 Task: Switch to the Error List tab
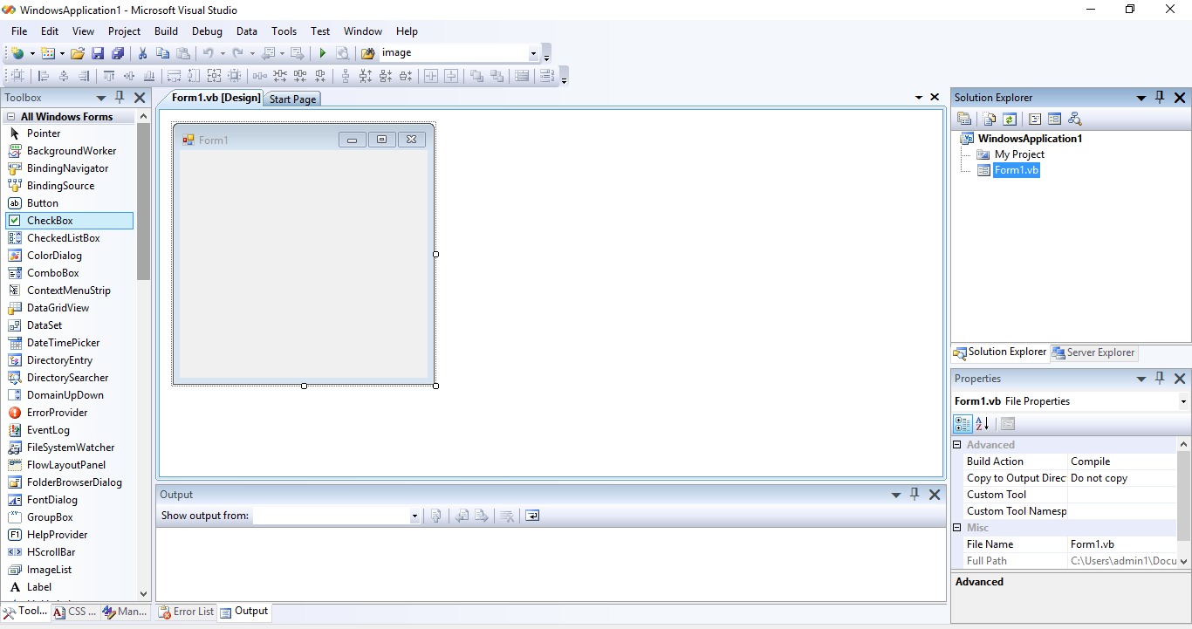click(187, 612)
